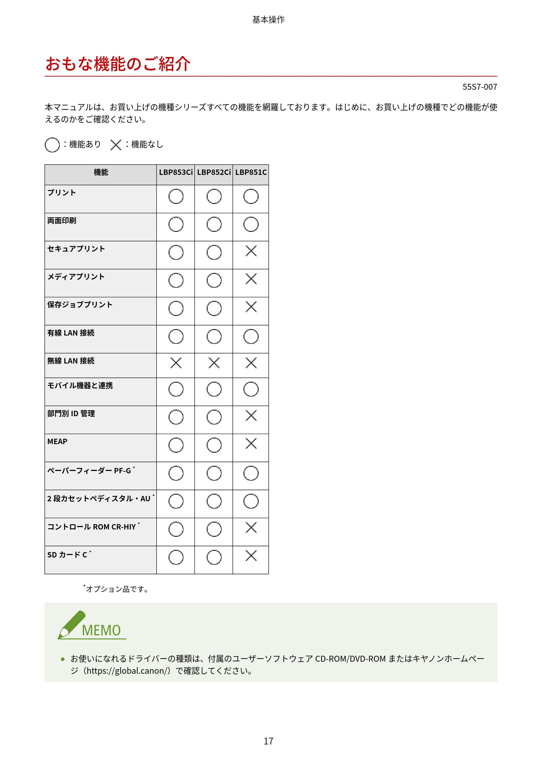Click the コントロール ROM CR-HIY row label
Image resolution: width=537 pixels, height=760 pixels.
click(92, 527)
